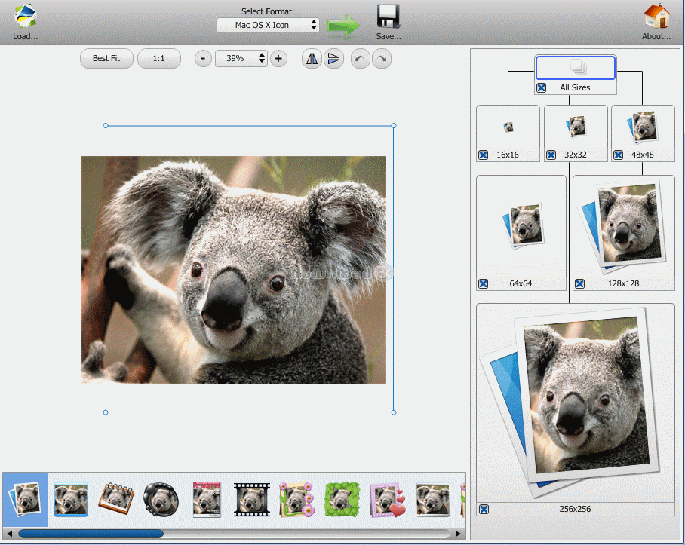The height and width of the screenshot is (545, 685).
Task: Select the 48x48 icon preview
Action: [643, 127]
